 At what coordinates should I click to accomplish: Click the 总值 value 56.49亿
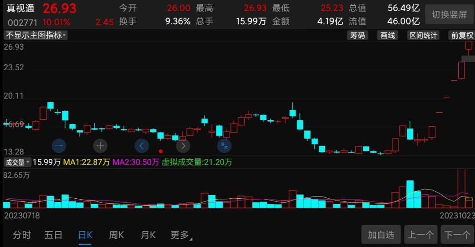click(403, 8)
